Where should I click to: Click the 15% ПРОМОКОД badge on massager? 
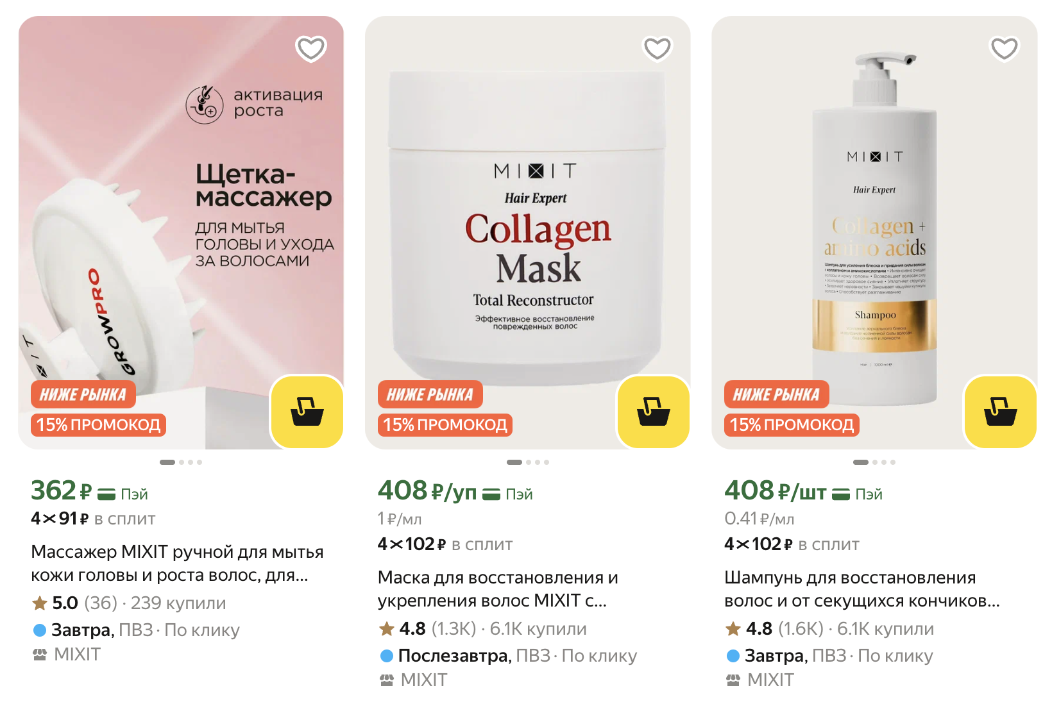98,424
